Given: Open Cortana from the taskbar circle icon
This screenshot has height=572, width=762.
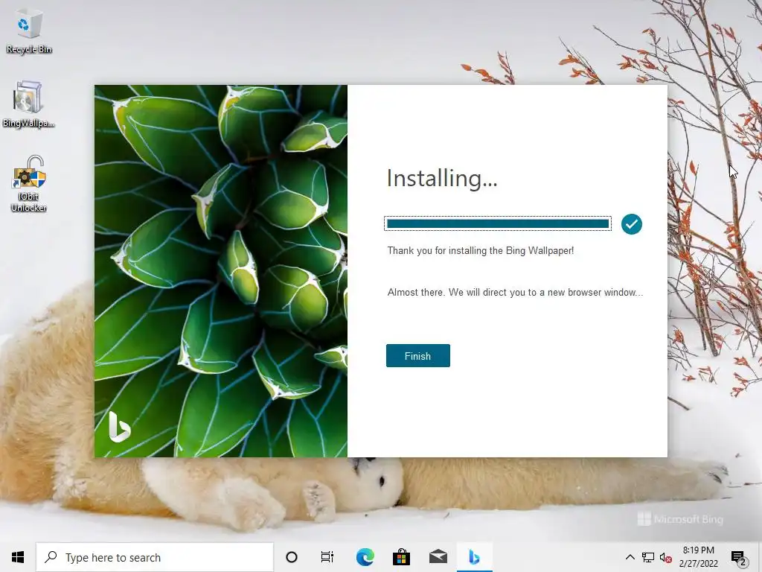Looking at the screenshot, I should 292,557.
